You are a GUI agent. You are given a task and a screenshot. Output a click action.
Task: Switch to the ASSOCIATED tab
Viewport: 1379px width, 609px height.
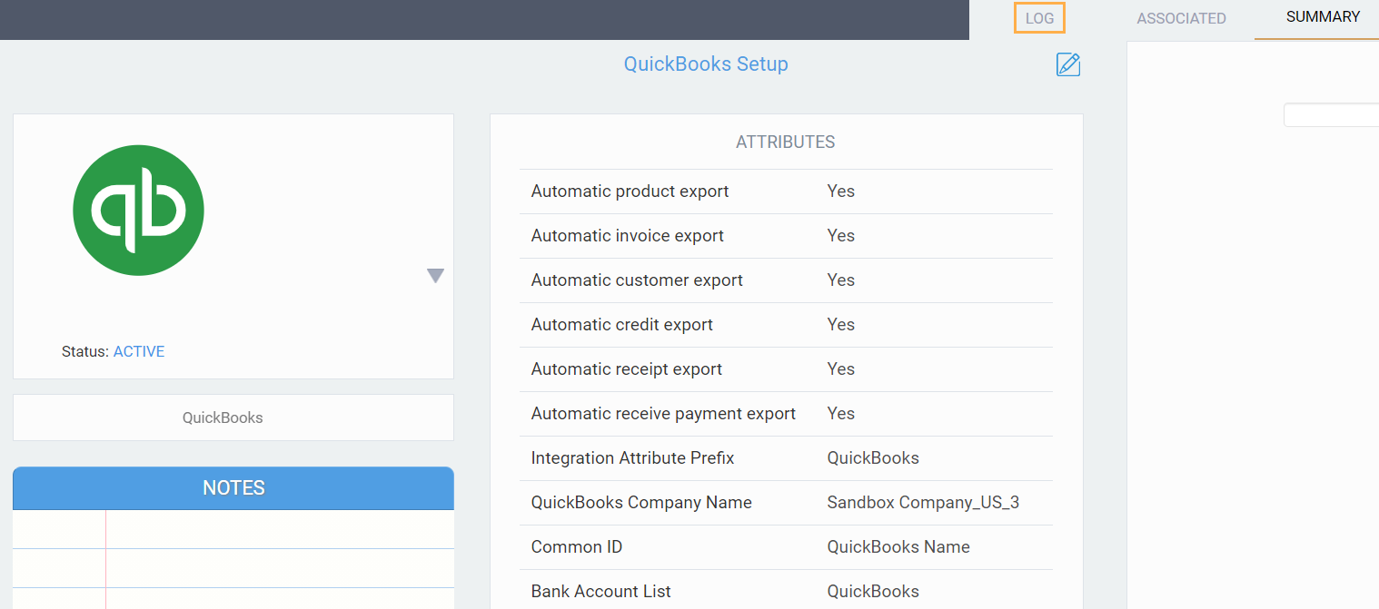coord(1181,18)
